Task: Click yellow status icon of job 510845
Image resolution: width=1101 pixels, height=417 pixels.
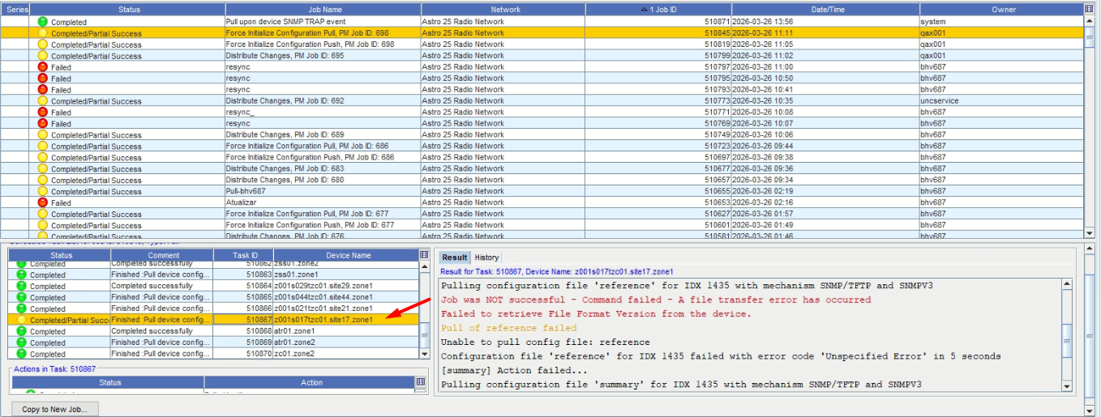Action: (x=43, y=33)
